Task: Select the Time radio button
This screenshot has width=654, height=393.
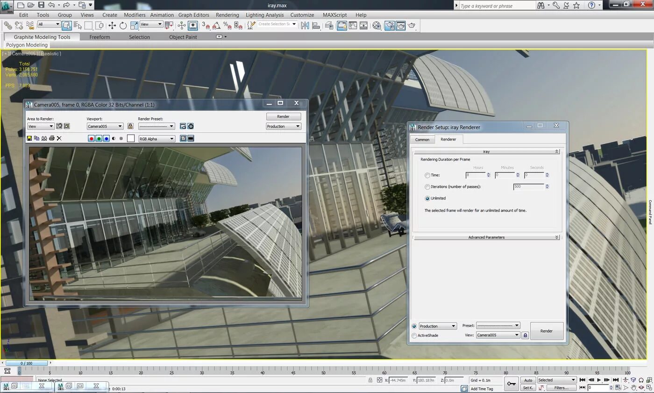Action: 427,175
